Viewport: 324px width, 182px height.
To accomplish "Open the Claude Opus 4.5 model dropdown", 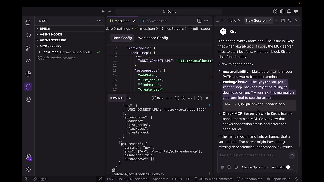I will point(255,167).
